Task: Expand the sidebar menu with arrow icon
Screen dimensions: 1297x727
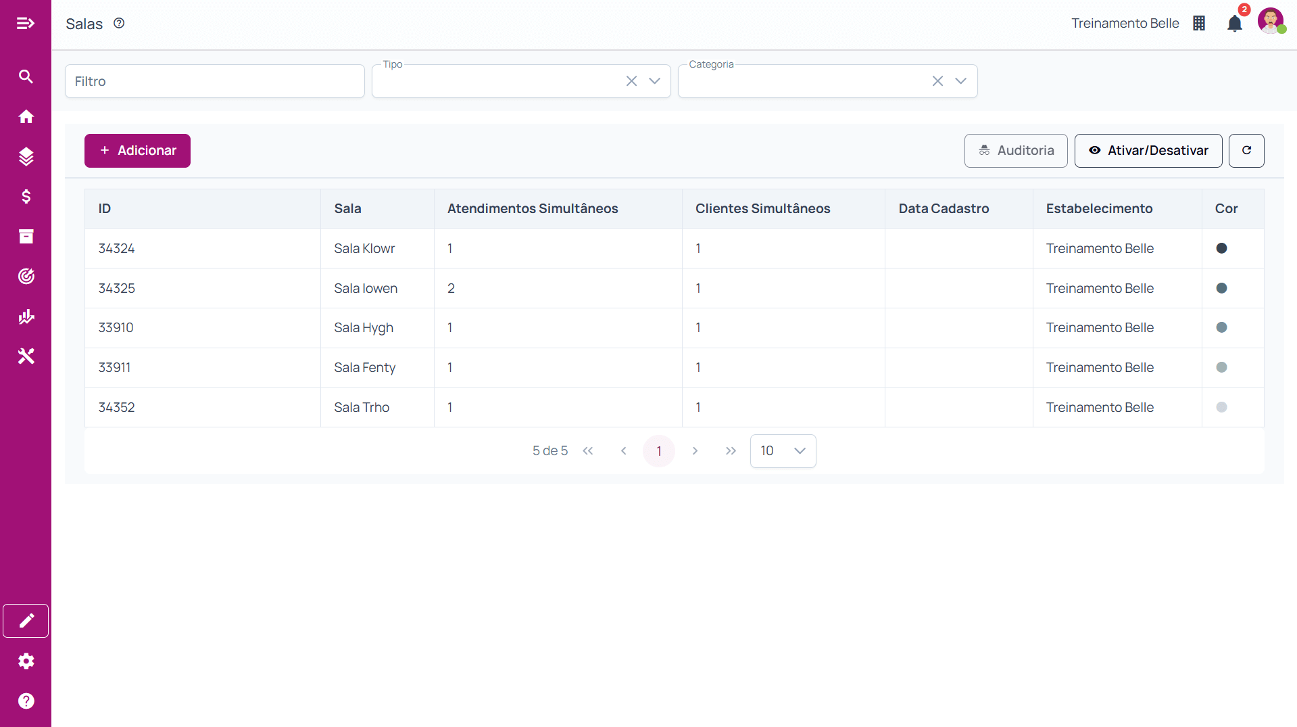Action: pos(26,24)
